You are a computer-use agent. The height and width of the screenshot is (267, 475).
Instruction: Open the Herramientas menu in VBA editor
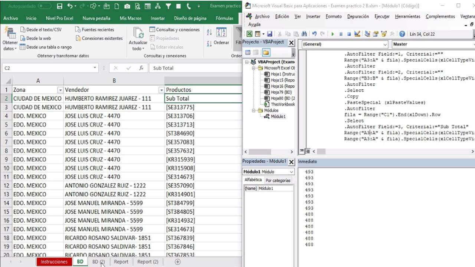(407, 16)
